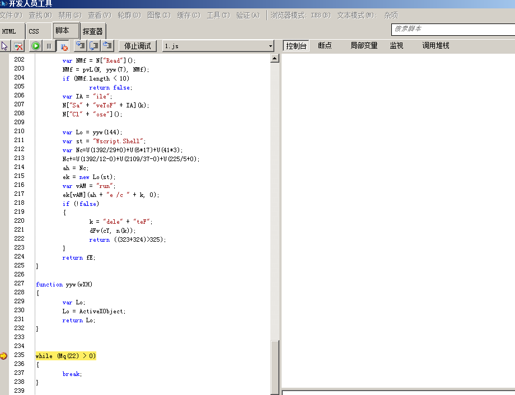This screenshot has width=515, height=395.
Task: Click 'dFv(cY, n(k));' on line 221
Action: [113, 231]
